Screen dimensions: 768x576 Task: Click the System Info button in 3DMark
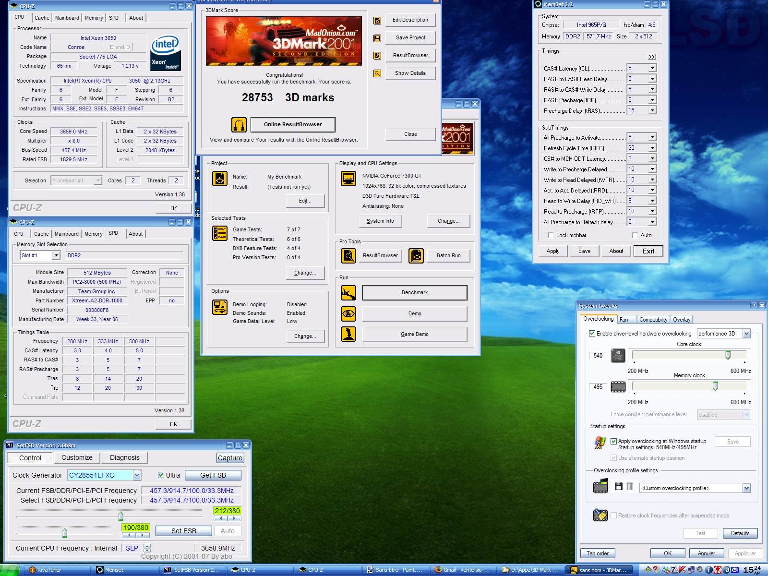380,221
